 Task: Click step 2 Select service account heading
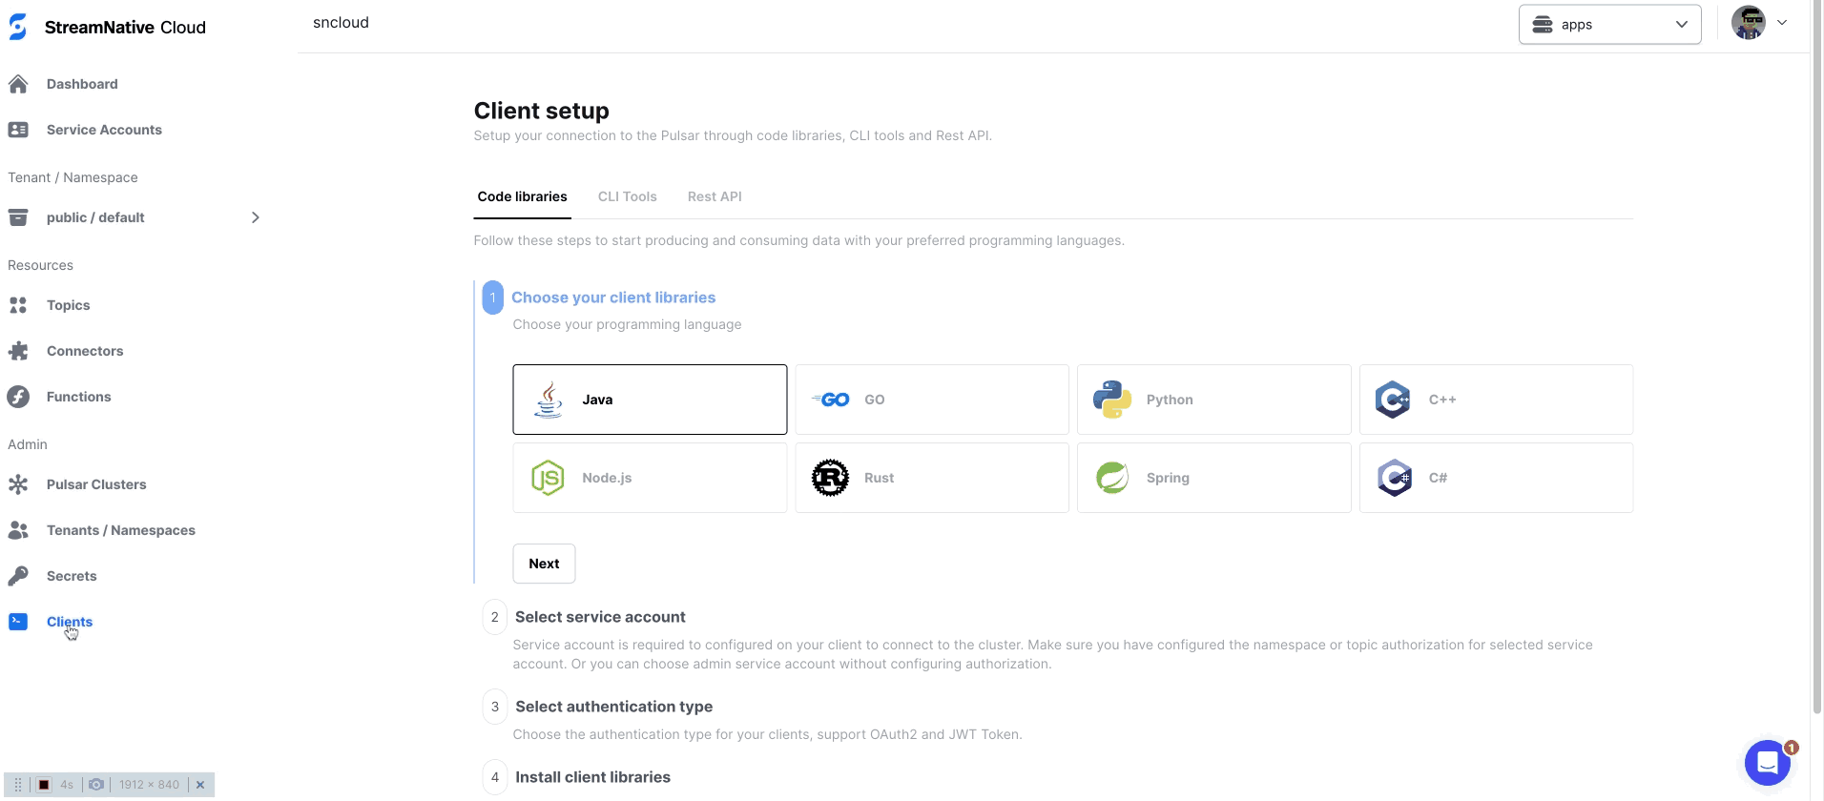pos(600,617)
